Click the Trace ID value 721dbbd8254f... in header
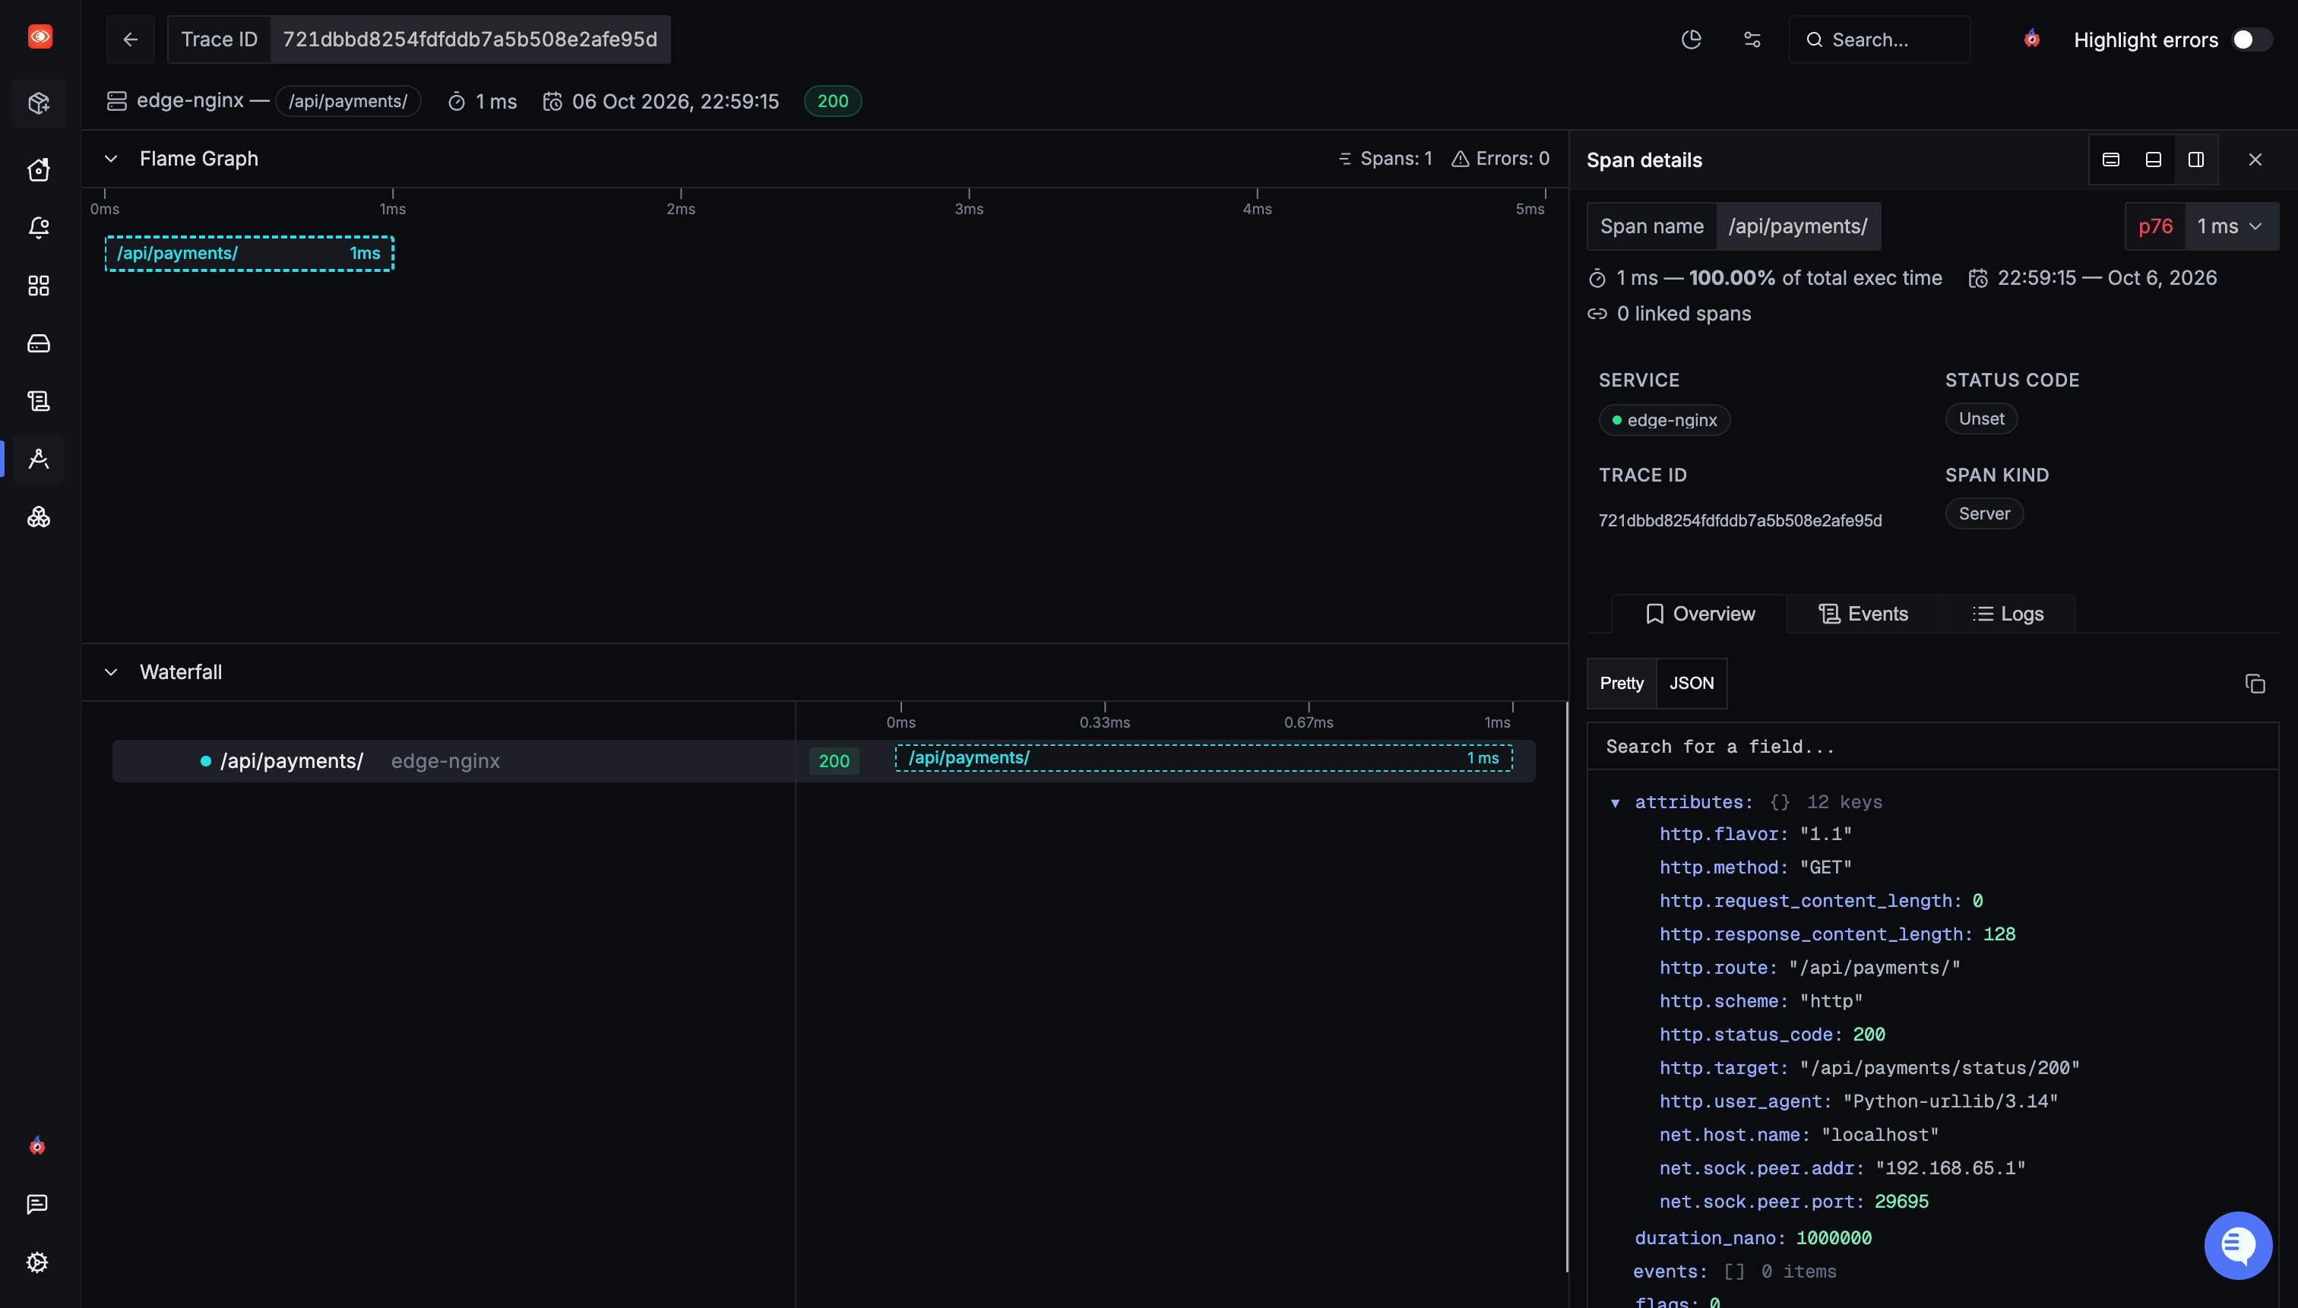2298x1308 pixels. pos(470,39)
